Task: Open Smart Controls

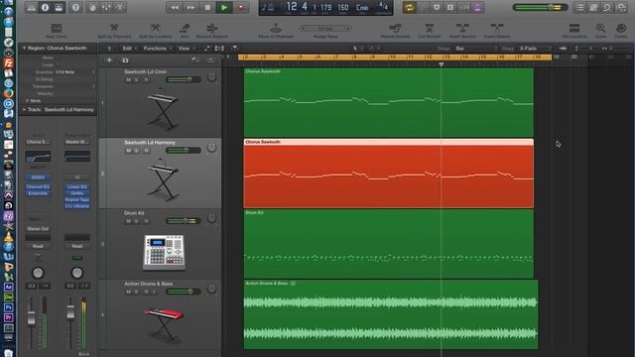Action: (92, 7)
